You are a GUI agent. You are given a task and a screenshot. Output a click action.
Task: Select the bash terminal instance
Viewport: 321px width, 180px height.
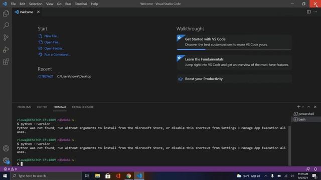[x=306, y=119]
